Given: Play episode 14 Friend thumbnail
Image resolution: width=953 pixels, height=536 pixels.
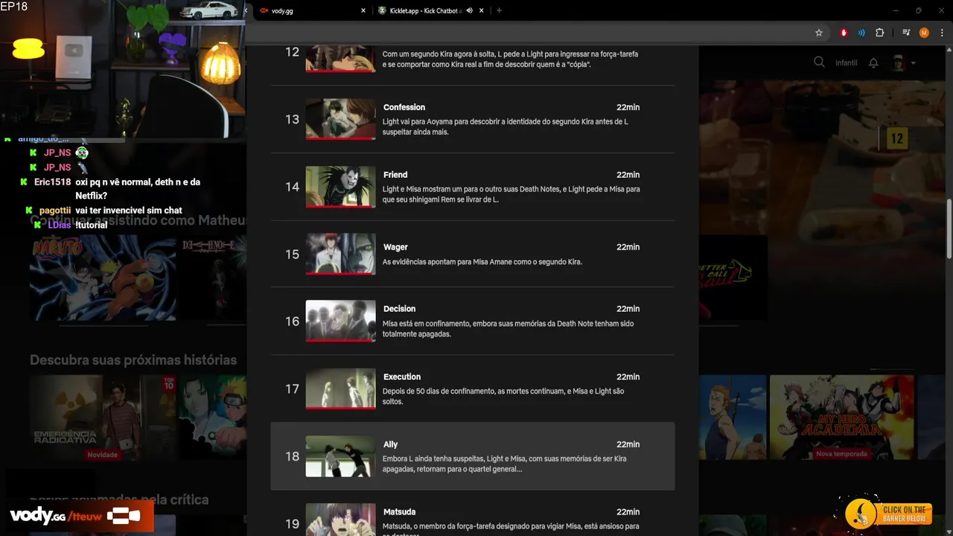Looking at the screenshot, I should point(340,187).
